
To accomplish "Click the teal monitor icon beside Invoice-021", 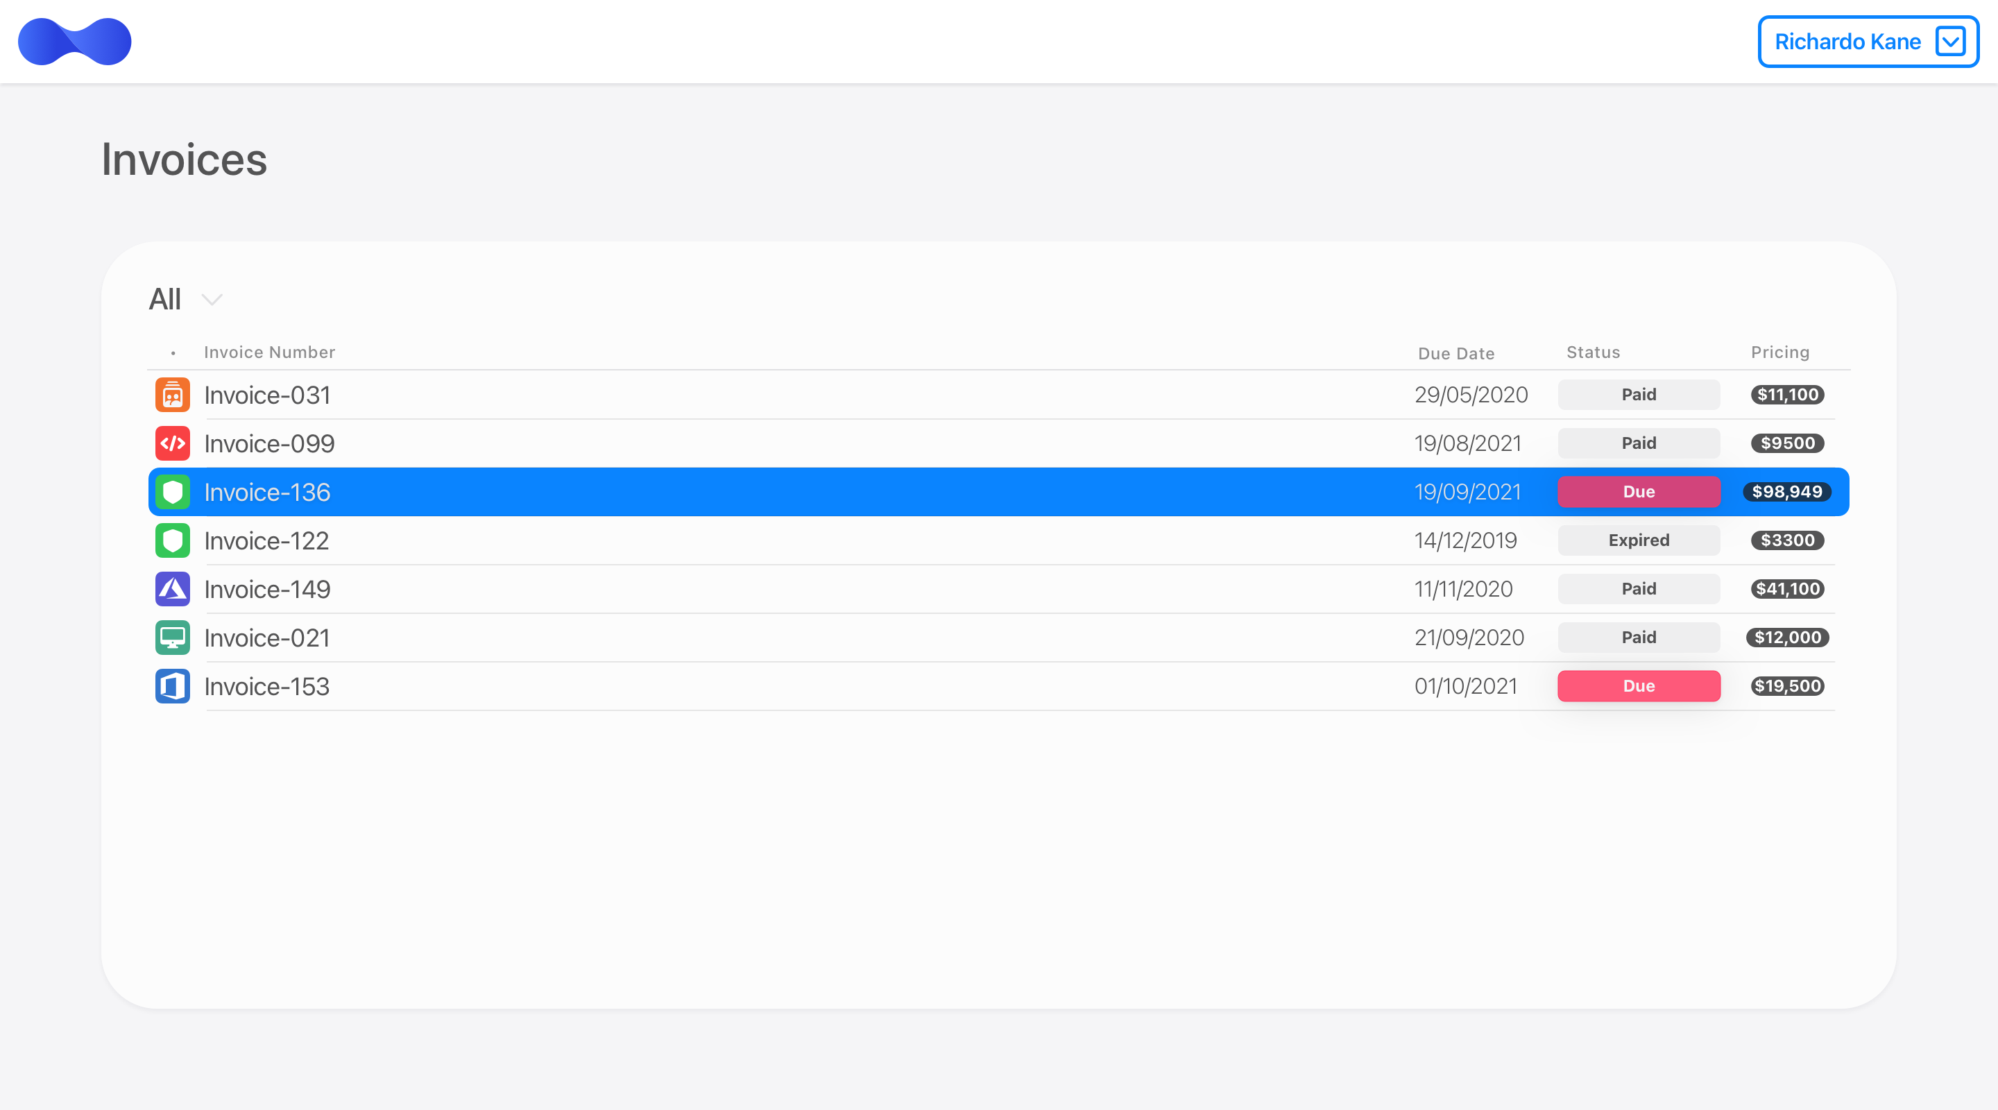I will point(172,638).
